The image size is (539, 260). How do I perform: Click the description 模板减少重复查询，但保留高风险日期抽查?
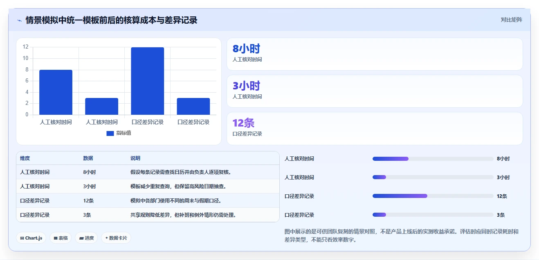[178, 187]
